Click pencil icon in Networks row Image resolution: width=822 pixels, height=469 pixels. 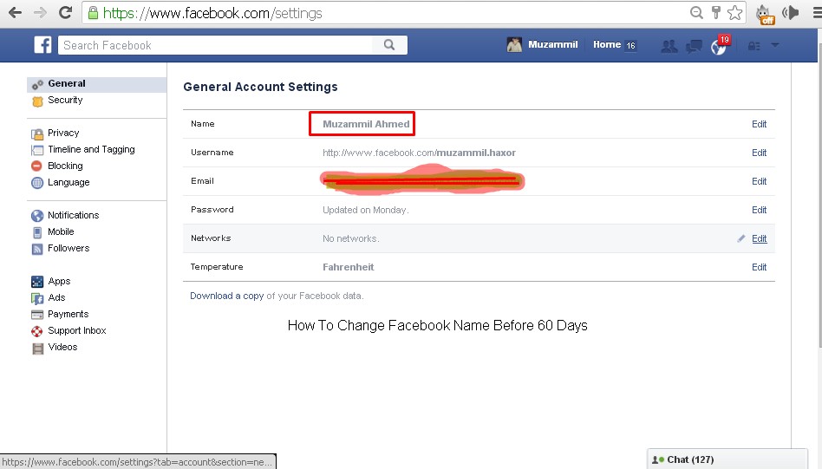740,238
